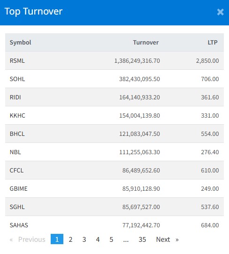Viewport: 229px width, 254px height.
Task: Go to pagination page 4
Action: [98, 239]
